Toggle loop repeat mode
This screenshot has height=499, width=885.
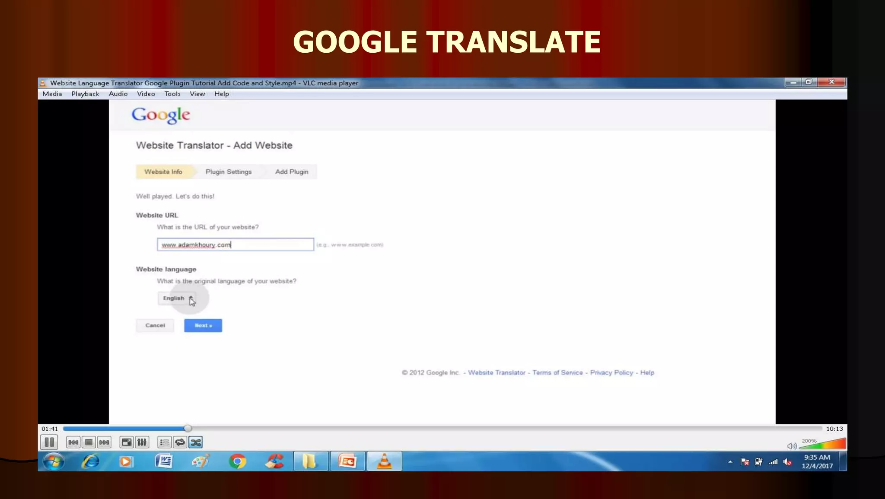tap(180, 442)
